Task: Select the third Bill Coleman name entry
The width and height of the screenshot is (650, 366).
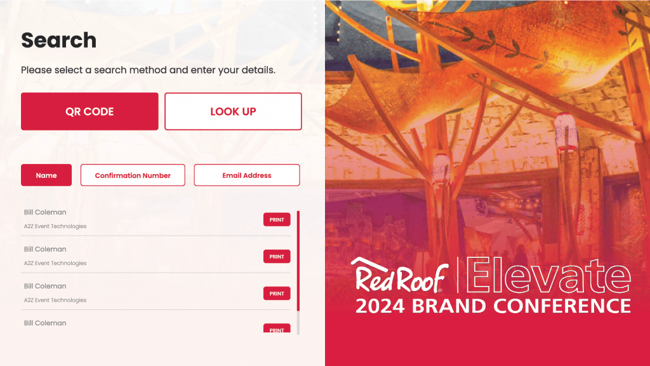Action: (45, 286)
